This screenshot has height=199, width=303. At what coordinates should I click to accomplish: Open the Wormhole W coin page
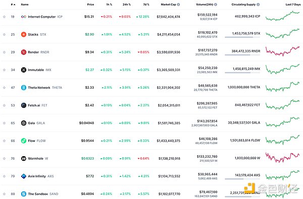(x=34, y=159)
